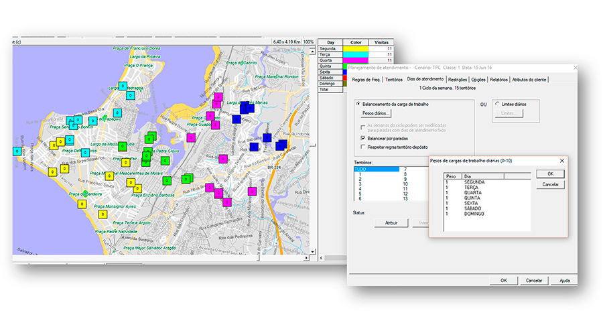Select TUDO in the Territórios list
Image resolution: width=603 pixels, height=335 pixels.
362,170
